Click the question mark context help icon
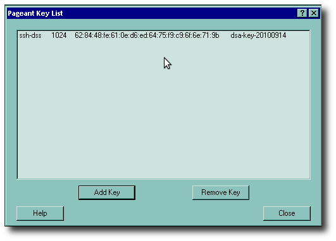 tap(302, 13)
